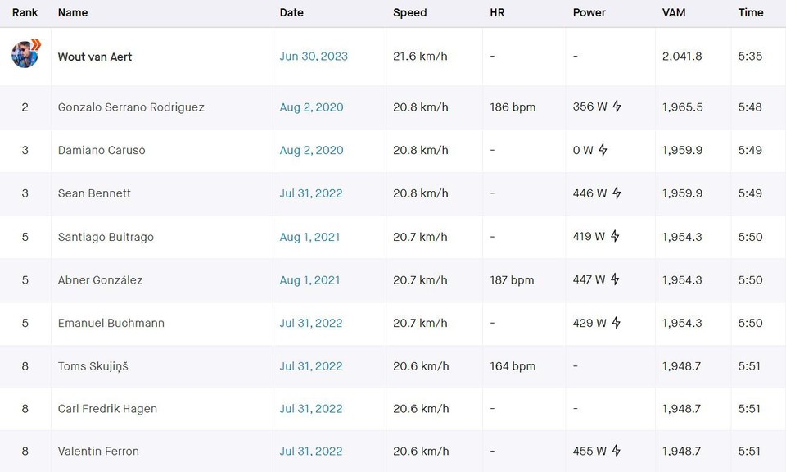Select the name Carl Fredrik Hagen
The height and width of the screenshot is (472, 786).
click(x=107, y=409)
